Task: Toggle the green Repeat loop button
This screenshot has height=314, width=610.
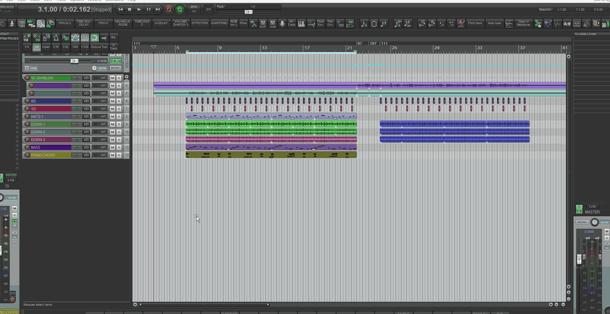Action: (180, 10)
